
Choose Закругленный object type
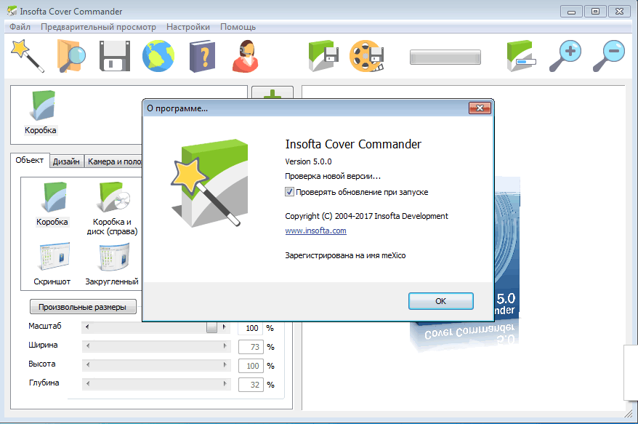(112, 264)
